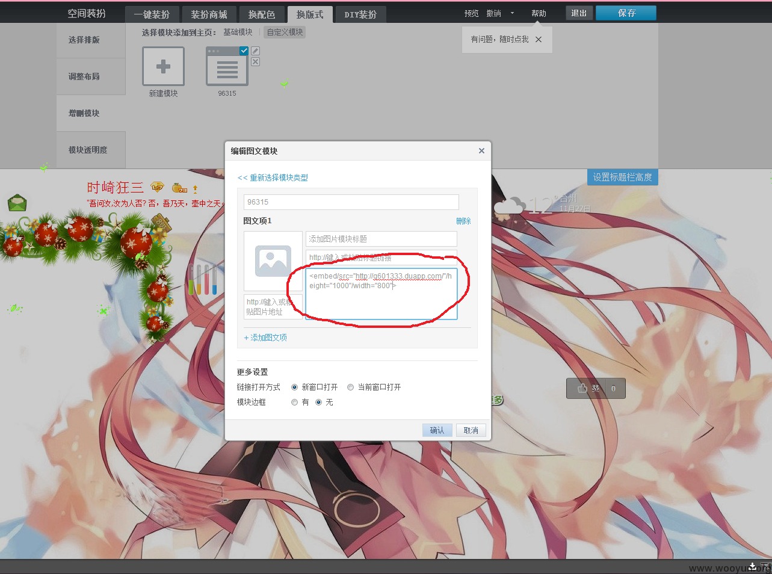
Task: Click 删除 for 图文项1
Action: (463, 221)
